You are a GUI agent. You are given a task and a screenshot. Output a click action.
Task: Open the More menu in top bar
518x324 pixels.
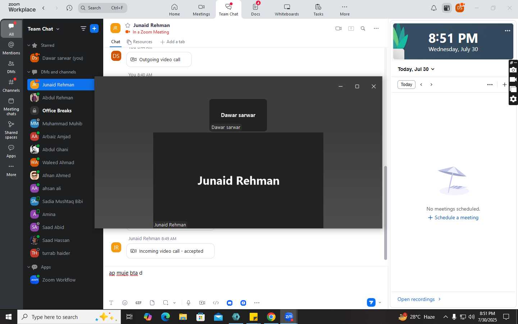point(345,10)
